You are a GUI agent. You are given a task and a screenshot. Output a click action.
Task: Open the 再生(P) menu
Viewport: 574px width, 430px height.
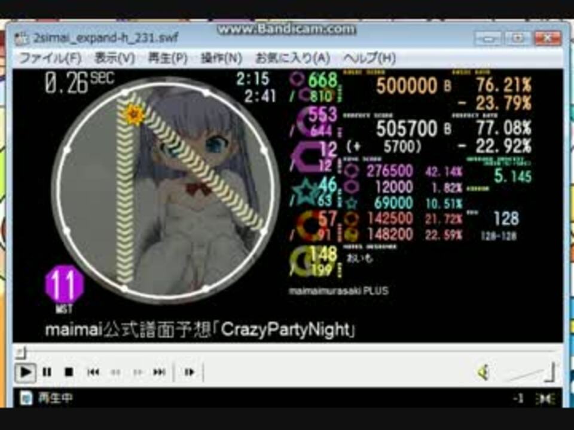(x=167, y=58)
